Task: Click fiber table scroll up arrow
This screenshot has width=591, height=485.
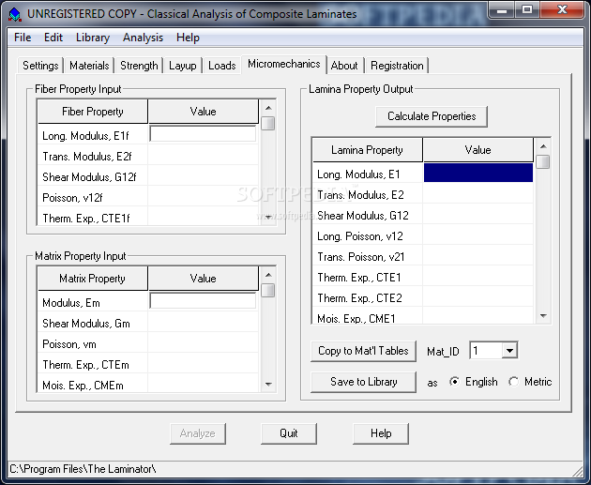Action: (268, 108)
